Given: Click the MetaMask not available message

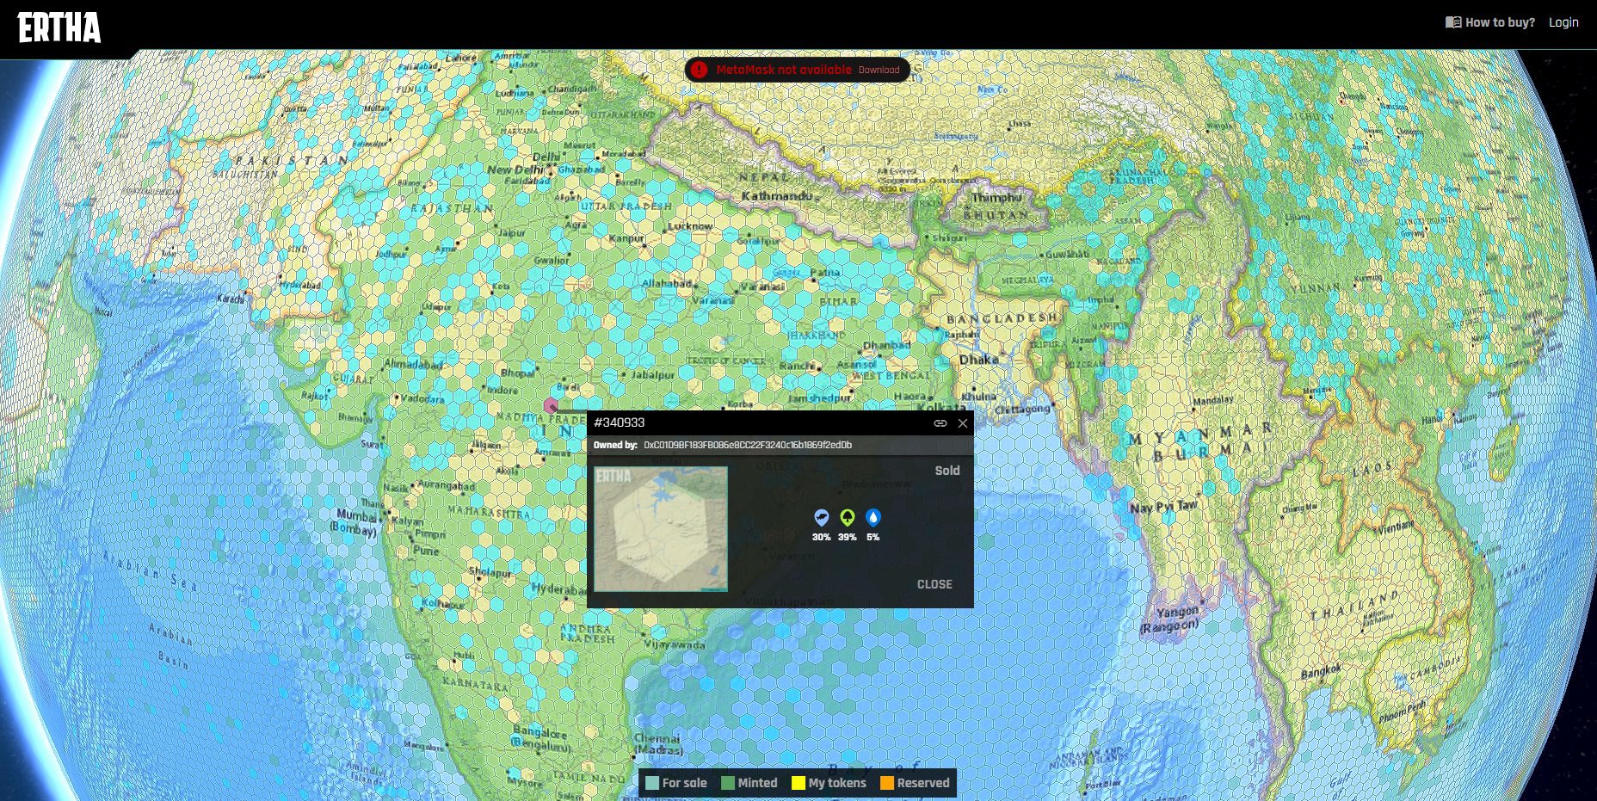Looking at the screenshot, I should pyautogui.click(x=784, y=70).
